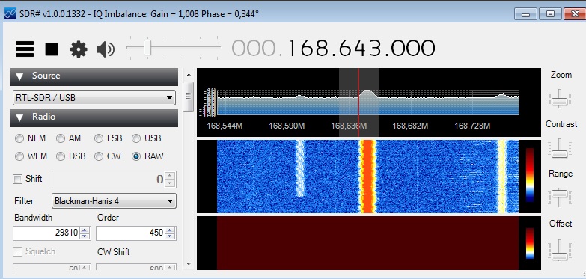Viewport: 586px width, 279px height.
Task: Open the hamburger menu icon
Action: click(x=25, y=49)
